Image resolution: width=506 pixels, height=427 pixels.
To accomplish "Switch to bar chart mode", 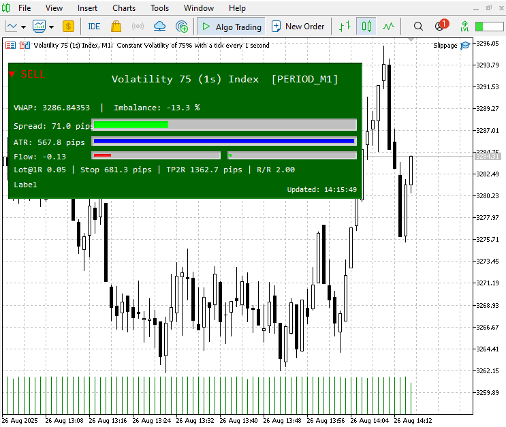I will pos(345,27).
